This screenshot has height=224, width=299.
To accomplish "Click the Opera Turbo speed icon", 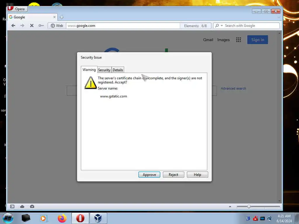I will 32,206.
